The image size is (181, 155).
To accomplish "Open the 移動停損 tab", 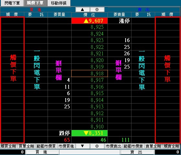I will pyautogui.click(x=59, y=3).
